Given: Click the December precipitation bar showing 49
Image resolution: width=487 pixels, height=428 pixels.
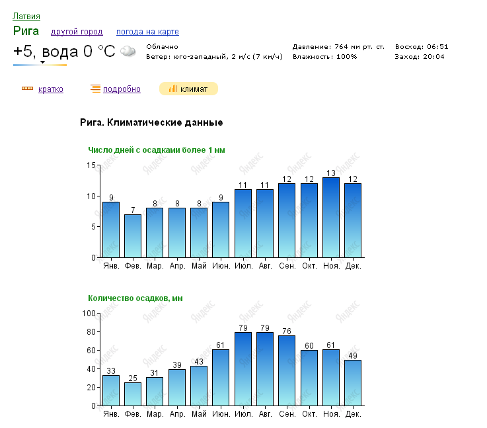Looking at the screenshot, I should coord(353,382).
